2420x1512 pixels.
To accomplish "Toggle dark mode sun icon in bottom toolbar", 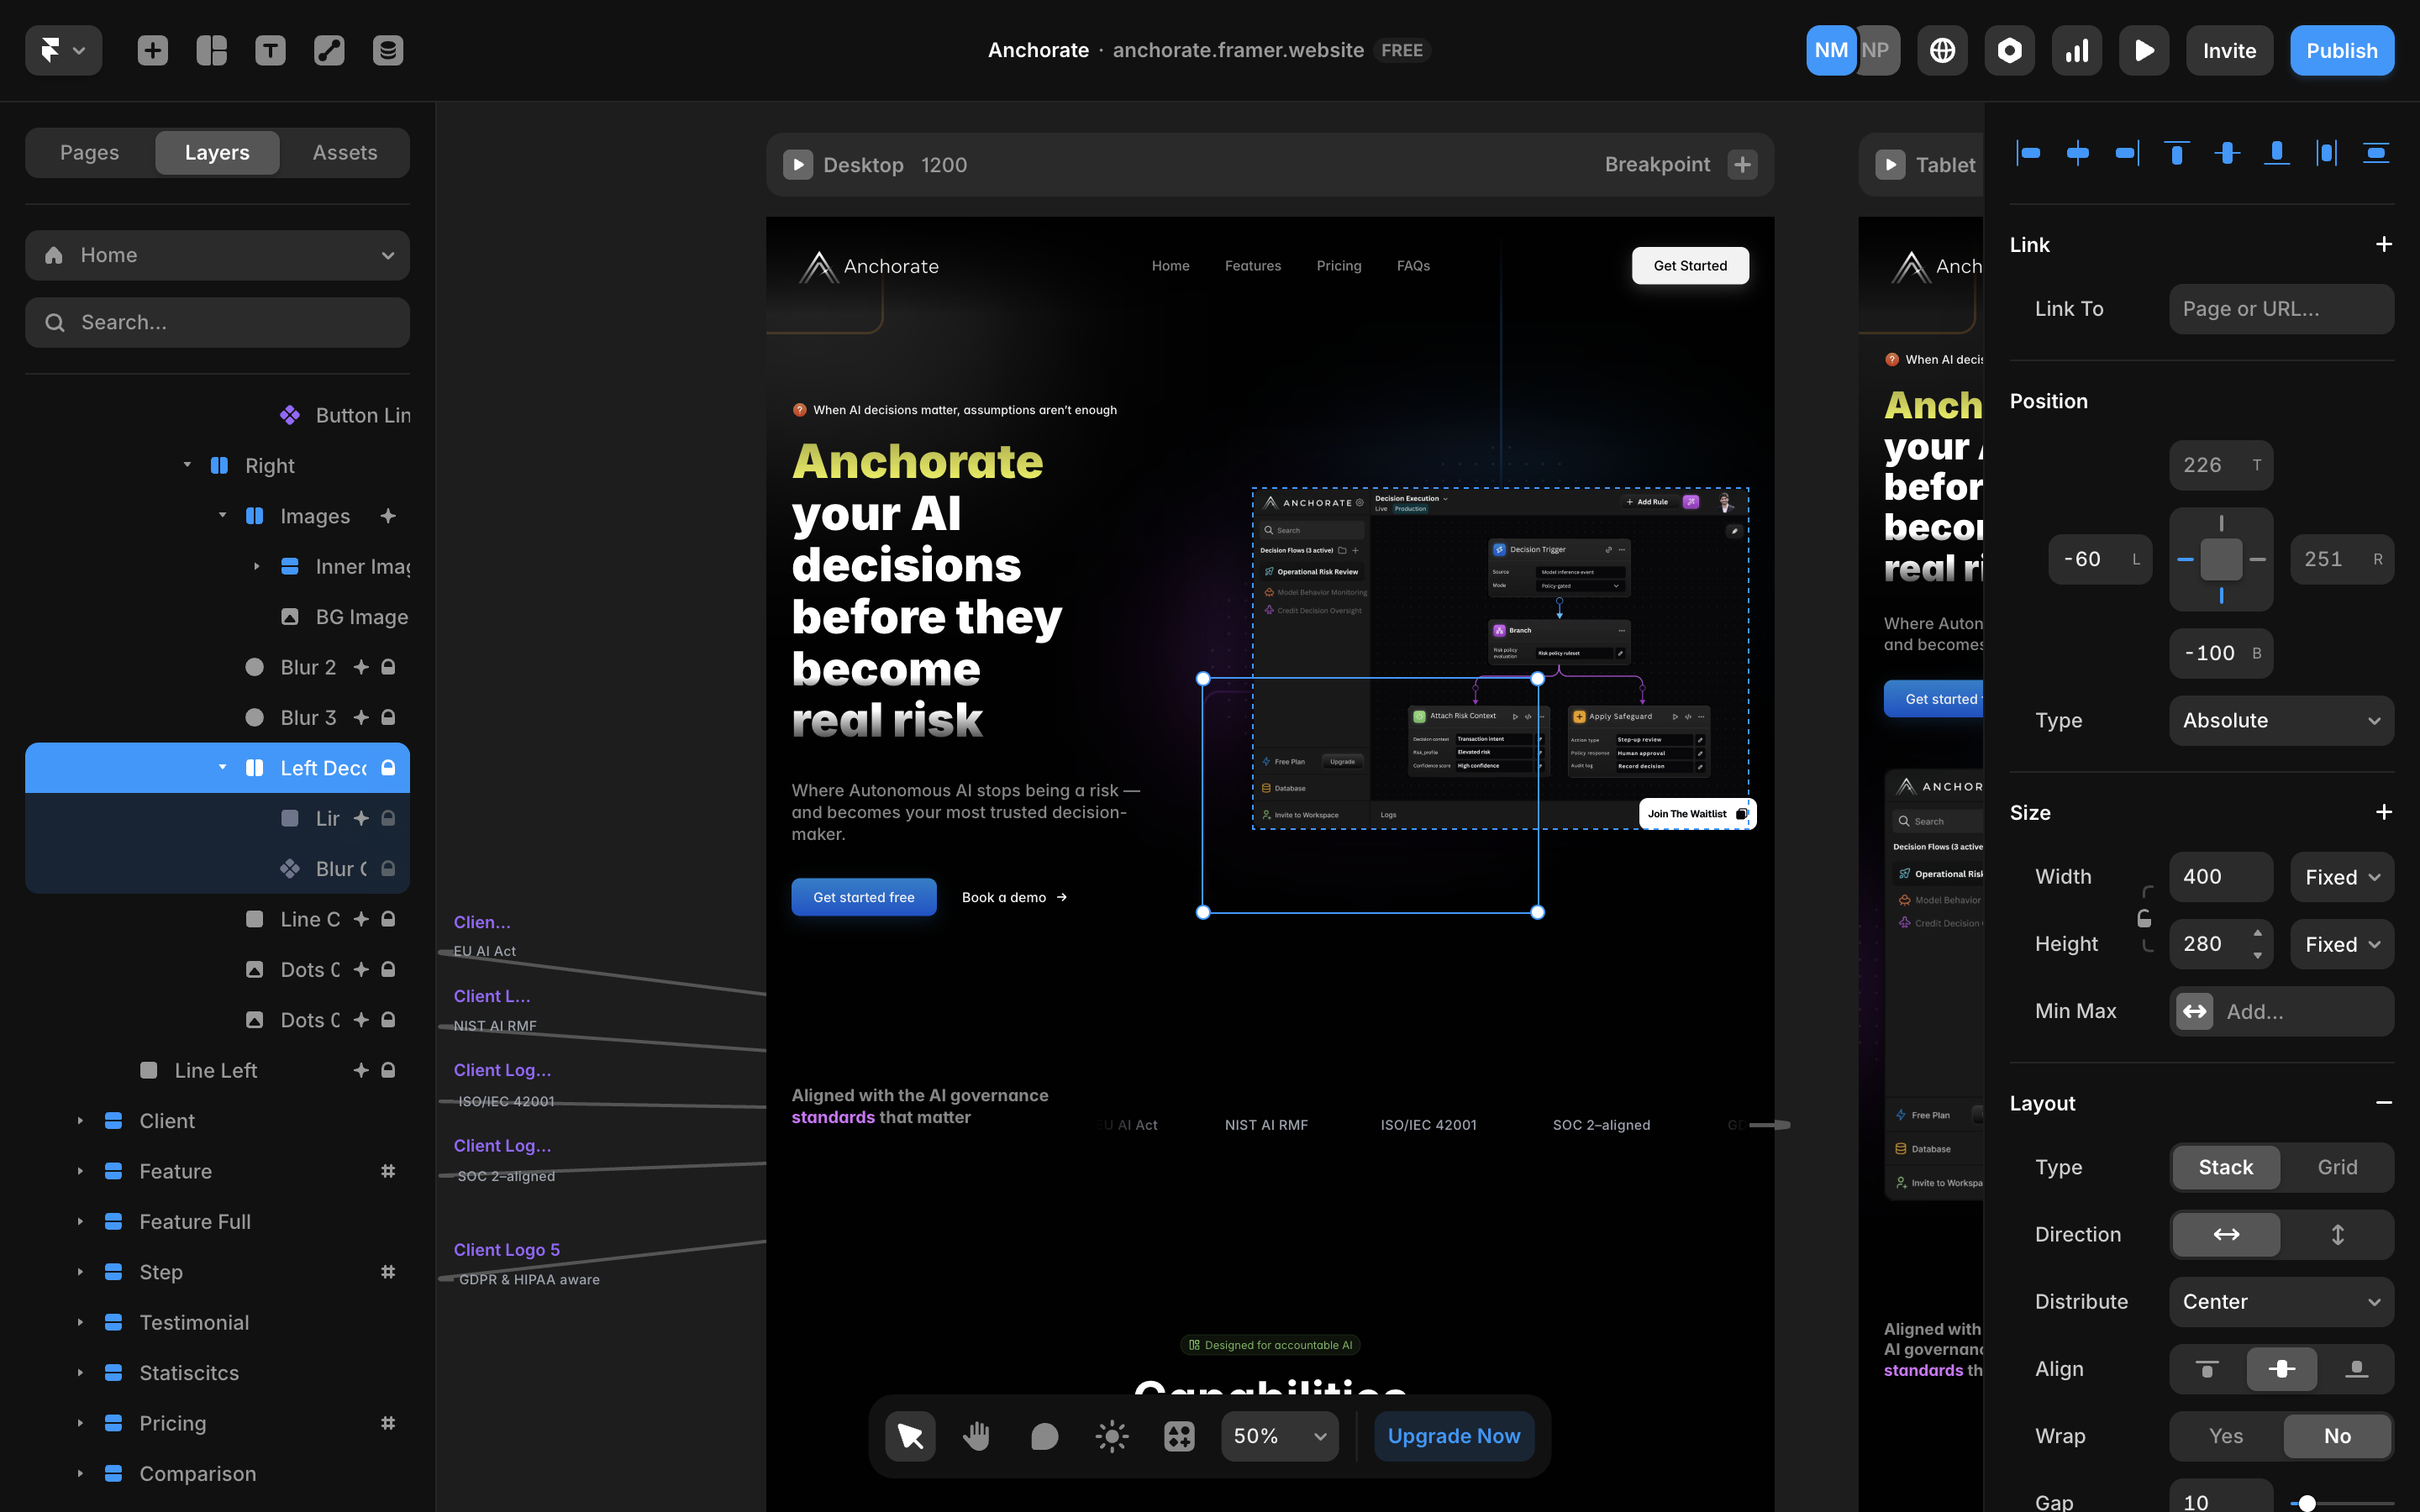I will pyautogui.click(x=1111, y=1436).
